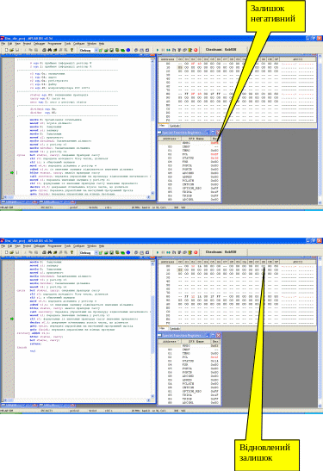Viewport: 323px width, 471px height.
Task: Click blue info icon in lower build toolbar
Action: click(x=128, y=252)
